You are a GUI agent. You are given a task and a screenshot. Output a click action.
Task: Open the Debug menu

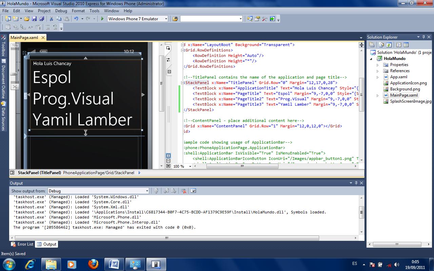(61, 11)
